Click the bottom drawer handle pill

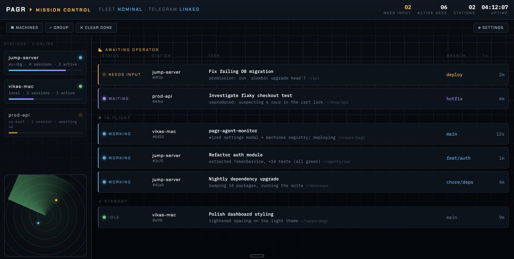point(257,256)
